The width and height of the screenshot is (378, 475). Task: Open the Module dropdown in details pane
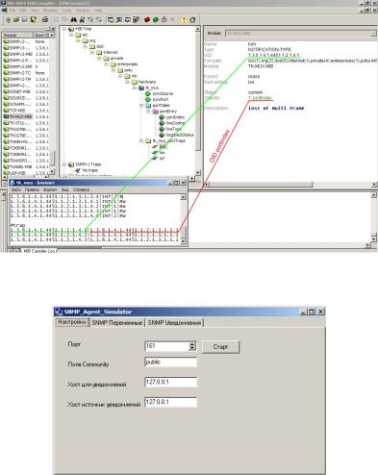tap(373, 34)
